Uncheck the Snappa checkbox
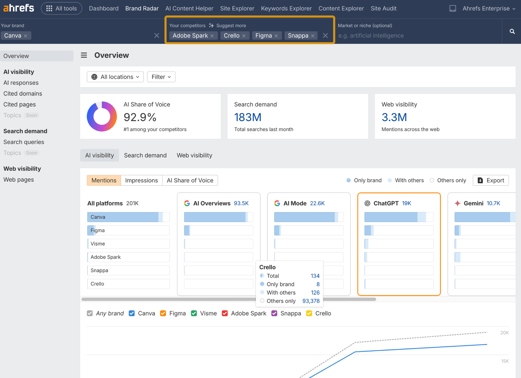521x378 pixels. tap(274, 313)
